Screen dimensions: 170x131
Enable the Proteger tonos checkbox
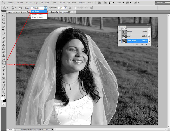[75, 8]
